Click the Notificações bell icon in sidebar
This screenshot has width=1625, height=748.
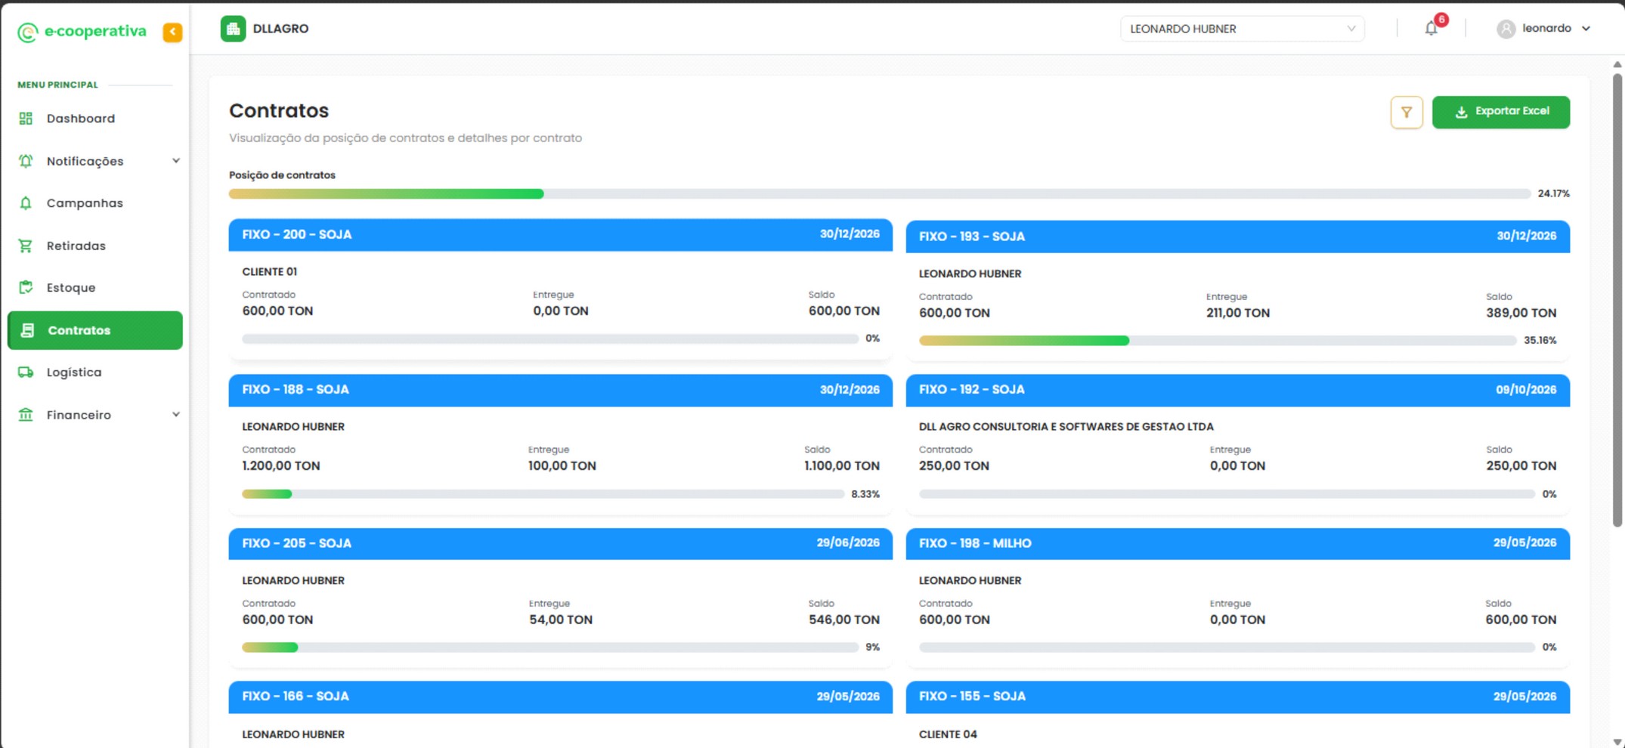click(x=26, y=161)
